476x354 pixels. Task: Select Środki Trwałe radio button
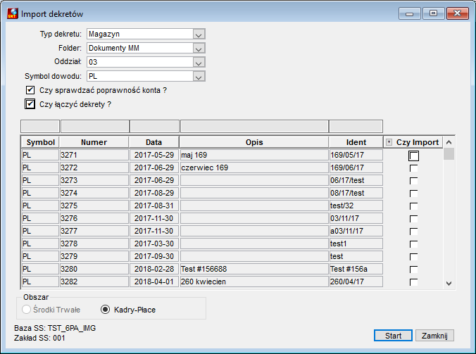click(27, 310)
